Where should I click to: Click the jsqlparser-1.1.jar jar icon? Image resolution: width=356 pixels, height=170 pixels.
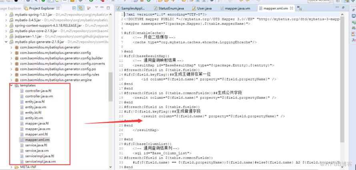(11, 36)
